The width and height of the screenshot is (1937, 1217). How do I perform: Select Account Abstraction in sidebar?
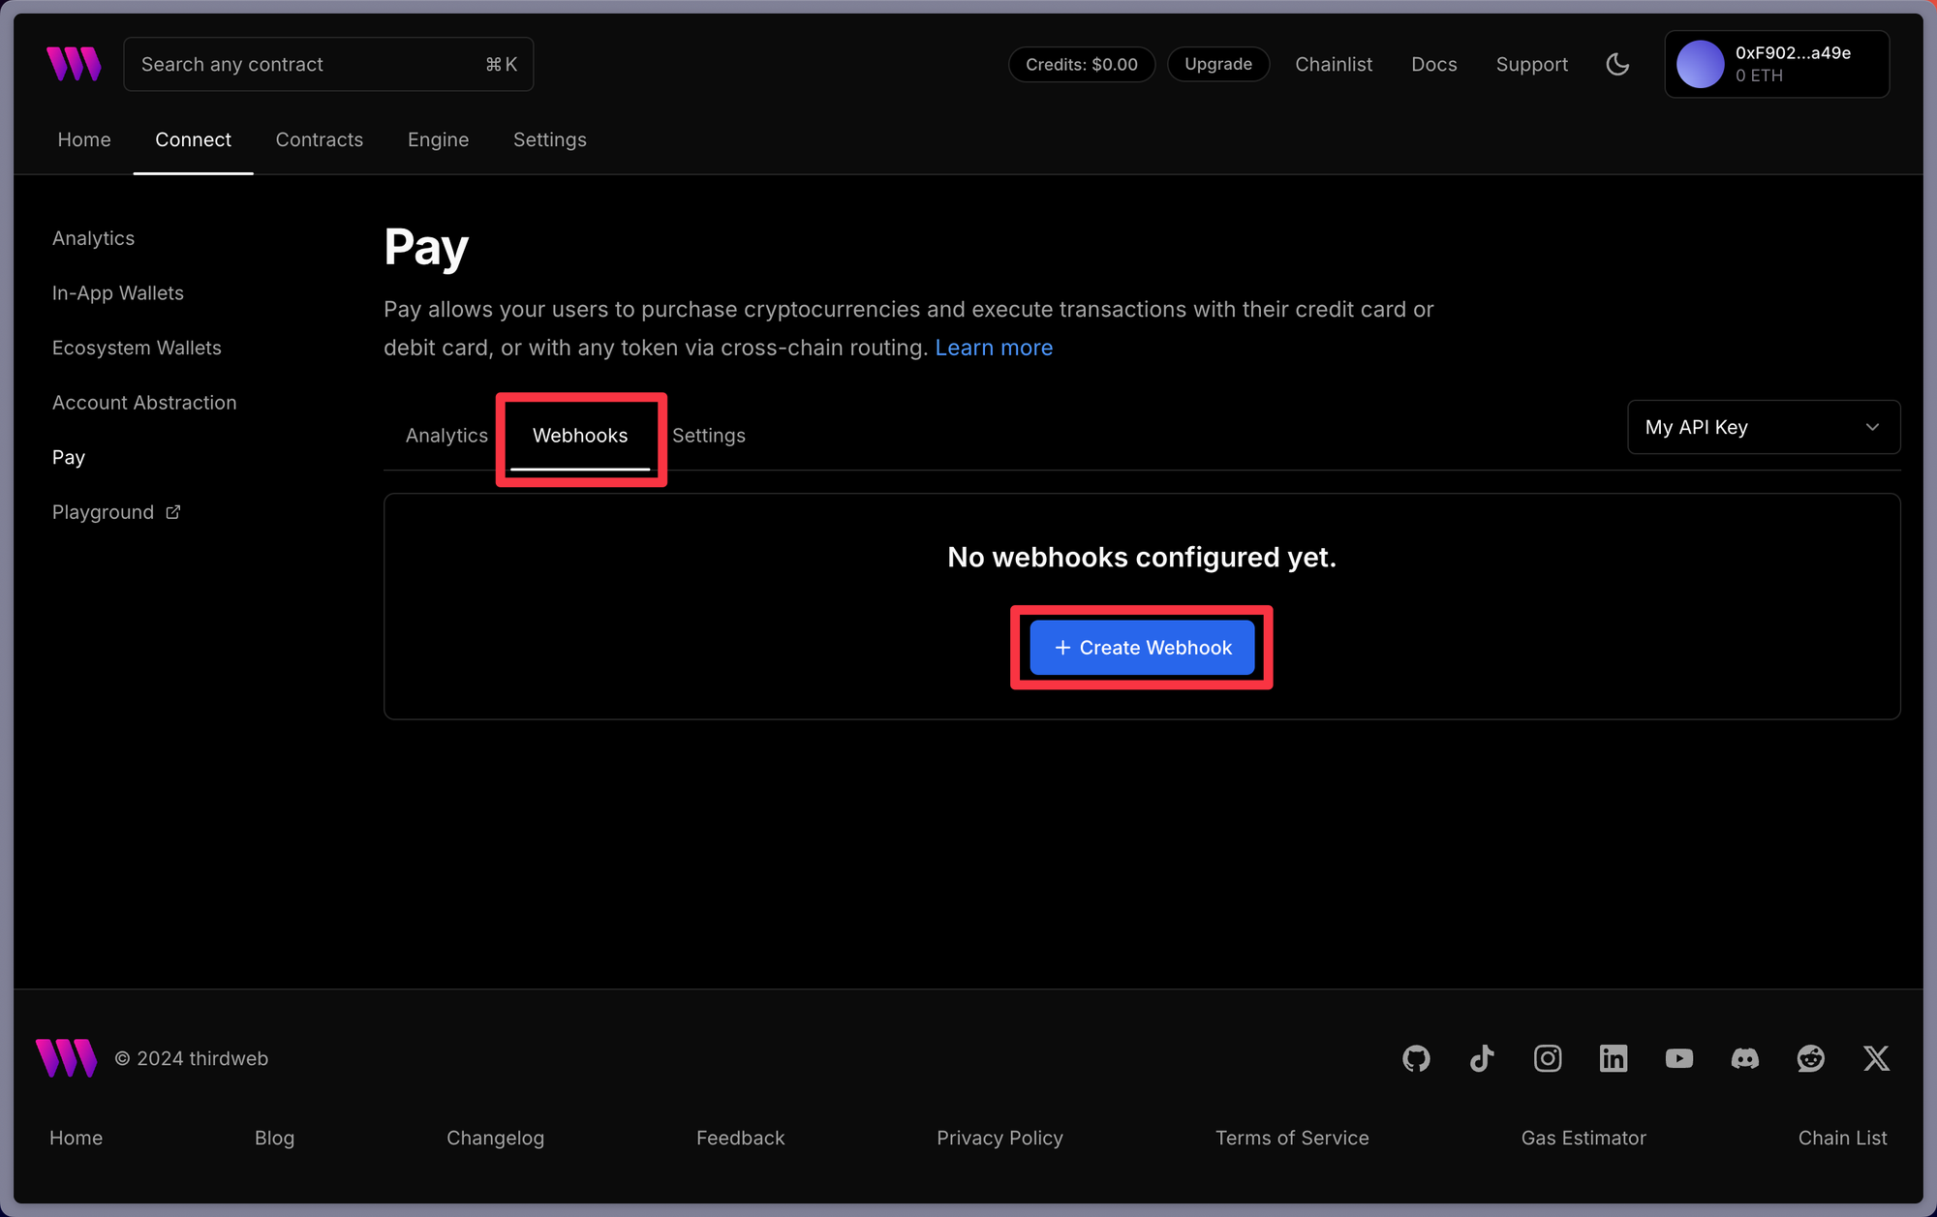144,403
